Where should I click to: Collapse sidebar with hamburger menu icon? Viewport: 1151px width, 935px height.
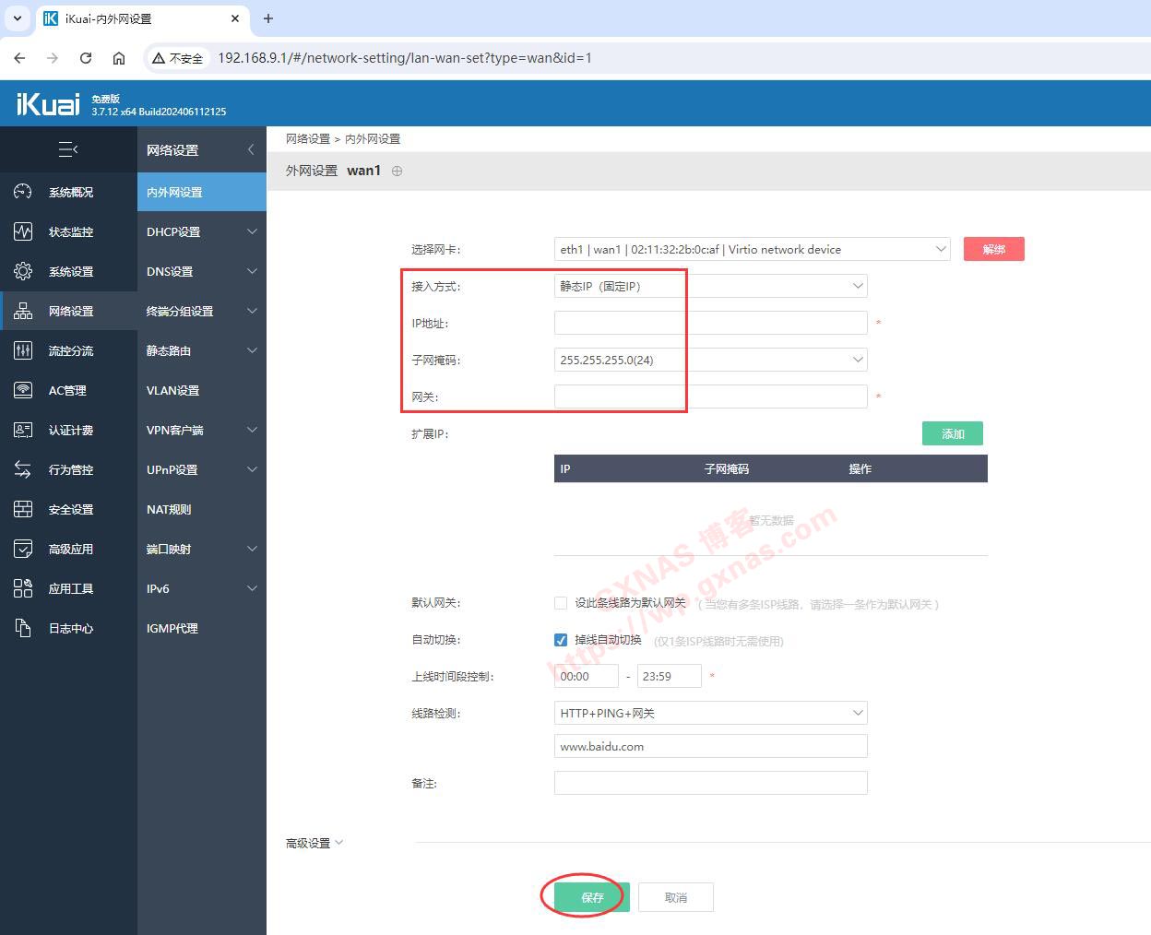click(68, 149)
